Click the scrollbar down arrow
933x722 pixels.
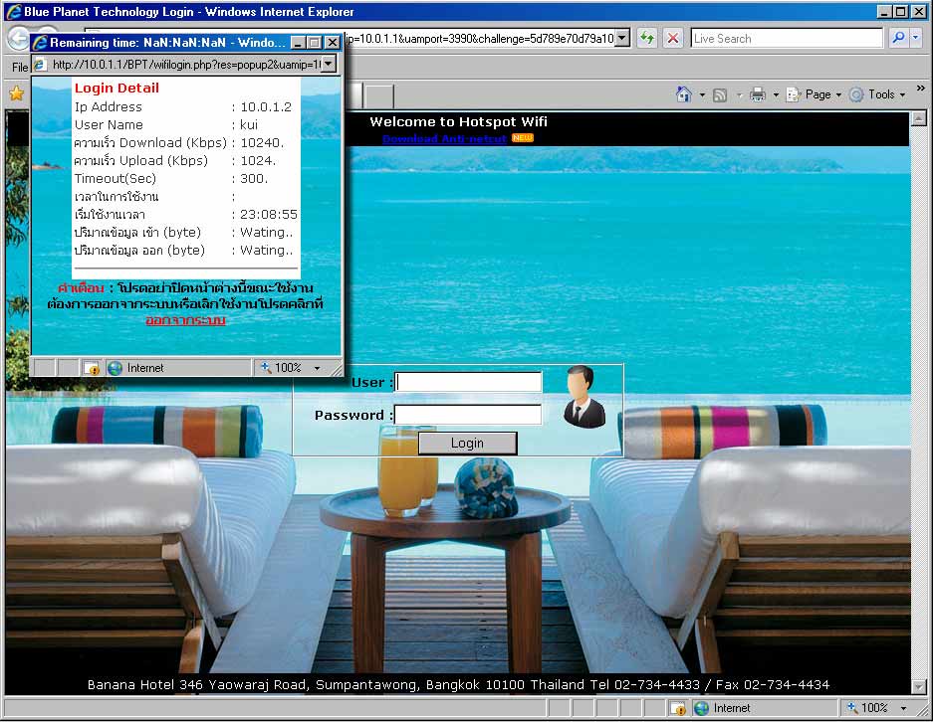pyautogui.click(x=919, y=687)
